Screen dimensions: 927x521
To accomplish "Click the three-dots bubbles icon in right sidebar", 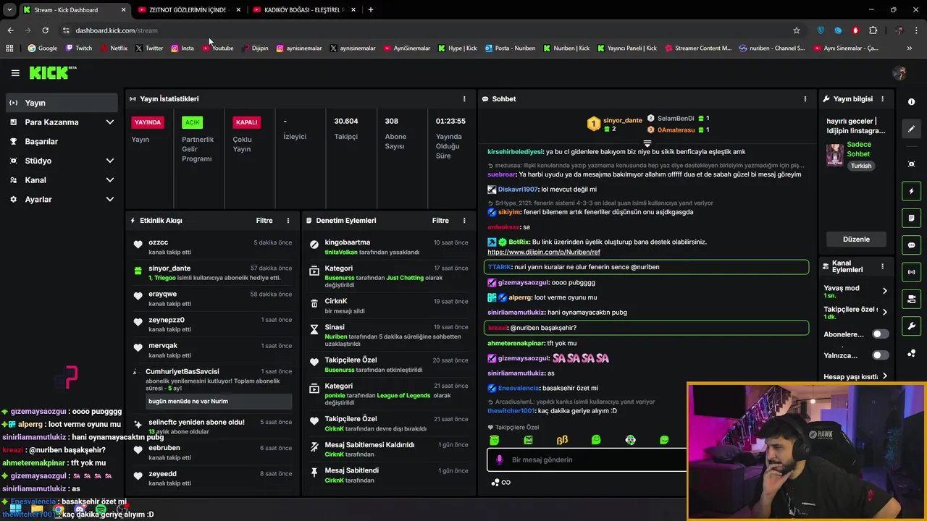I will [x=911, y=353].
